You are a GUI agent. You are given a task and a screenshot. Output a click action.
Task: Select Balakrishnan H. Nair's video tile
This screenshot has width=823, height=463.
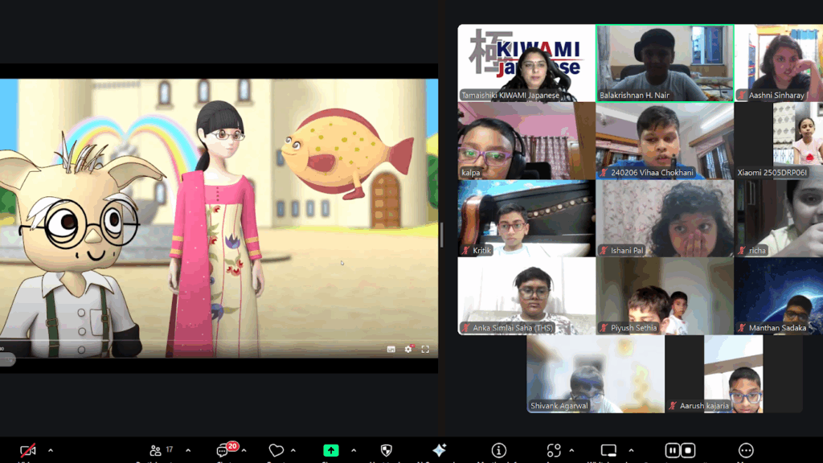click(x=664, y=63)
